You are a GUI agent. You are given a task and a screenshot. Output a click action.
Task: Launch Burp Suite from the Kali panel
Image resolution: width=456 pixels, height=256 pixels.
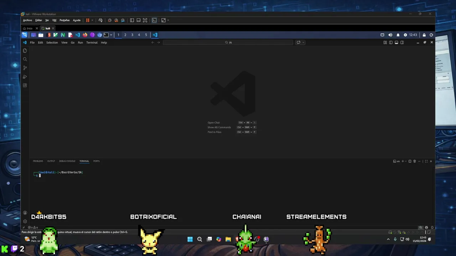(49, 35)
